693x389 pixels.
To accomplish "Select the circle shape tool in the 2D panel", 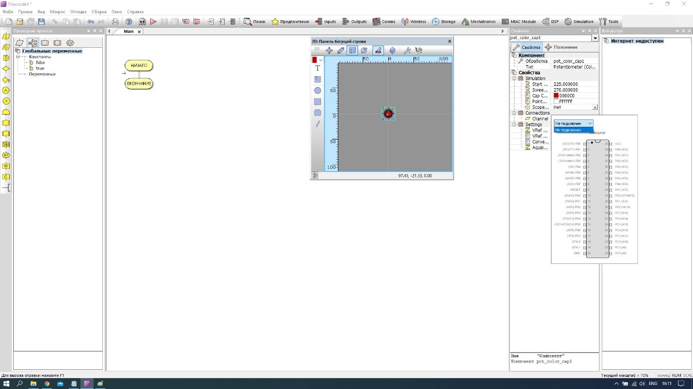I will tap(318, 90).
